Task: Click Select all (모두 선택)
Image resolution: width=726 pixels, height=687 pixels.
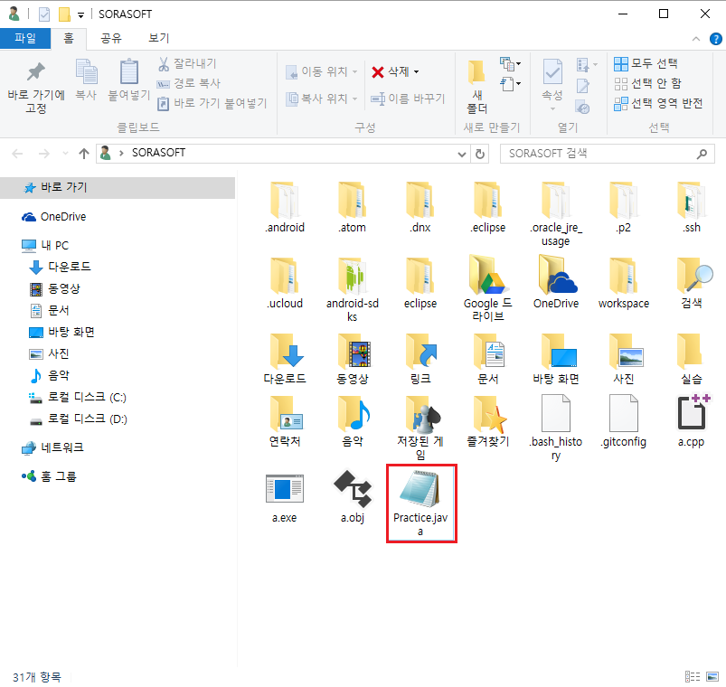Action: click(646, 63)
